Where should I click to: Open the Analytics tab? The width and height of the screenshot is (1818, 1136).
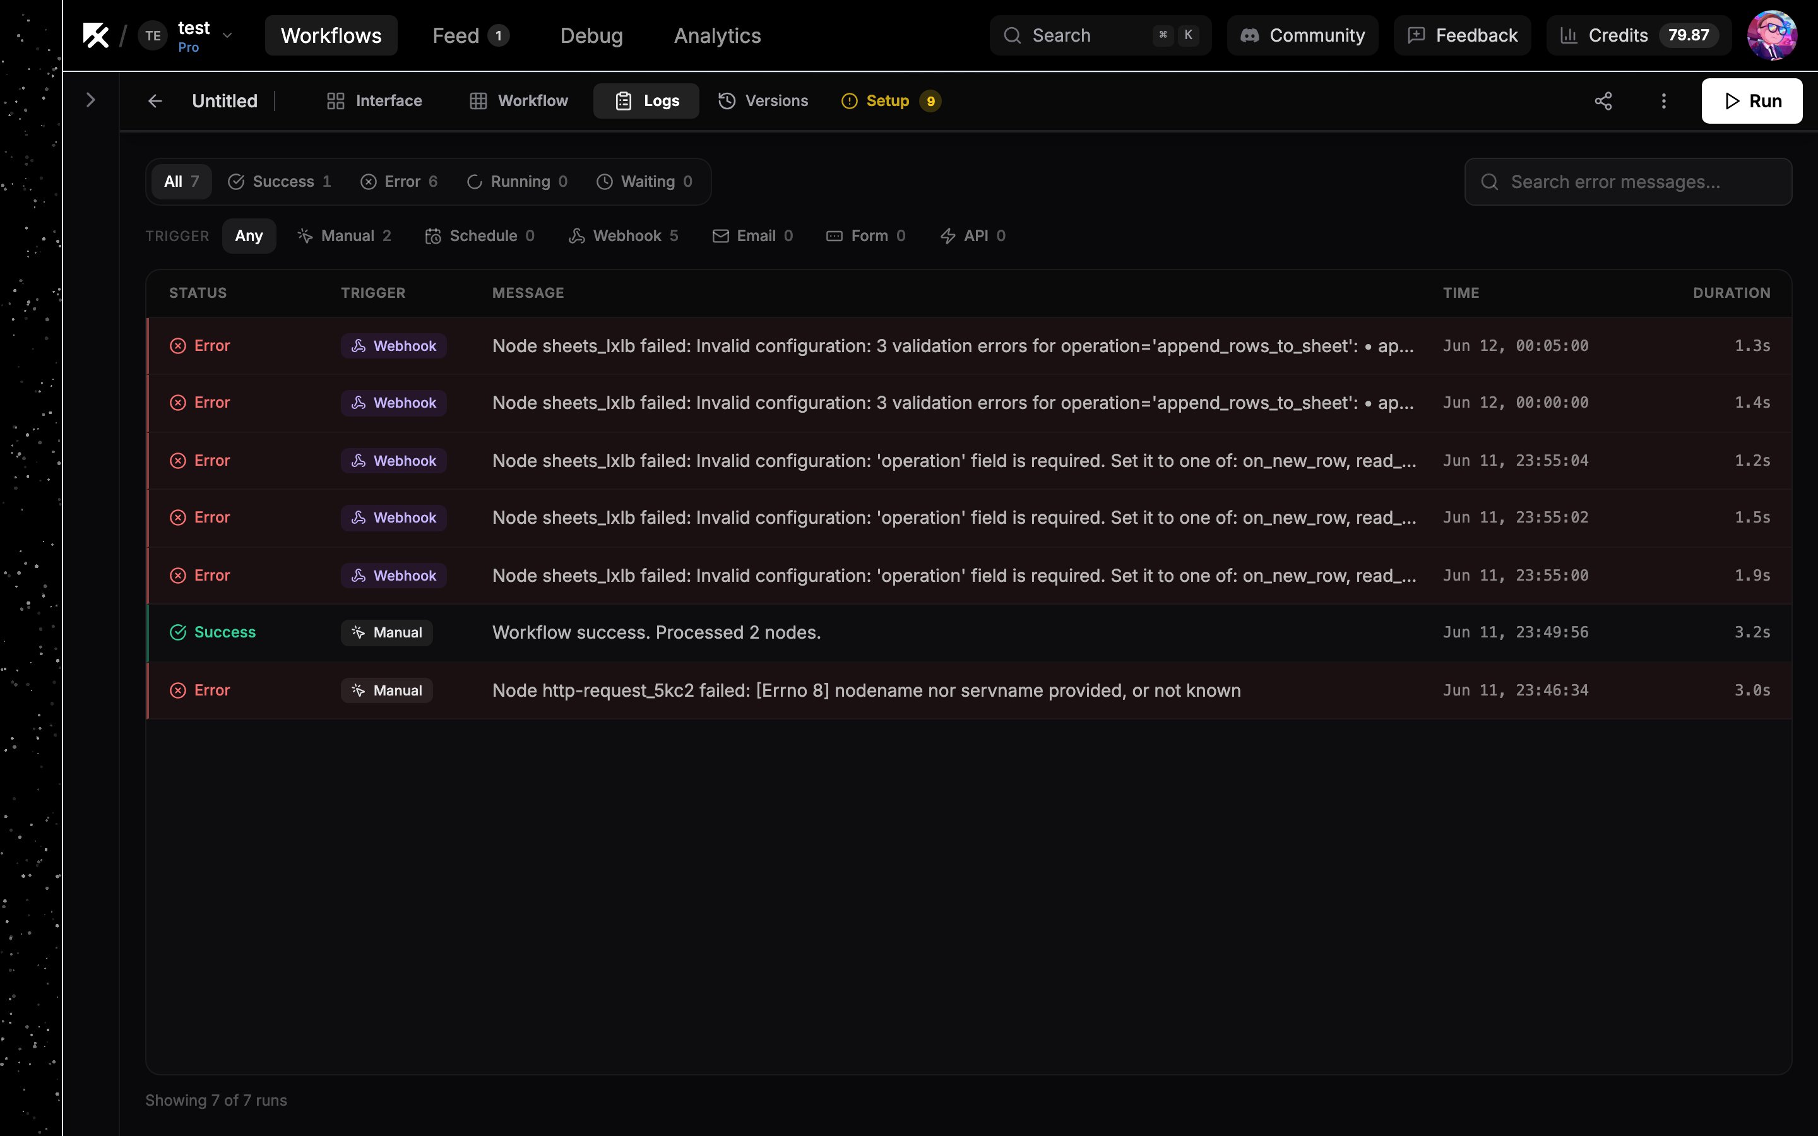(x=716, y=35)
